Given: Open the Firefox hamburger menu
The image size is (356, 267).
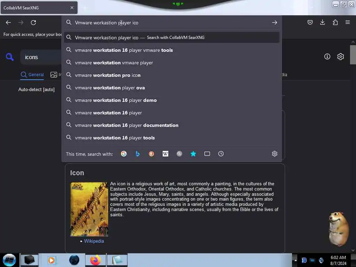Looking at the screenshot, I should pyautogui.click(x=348, y=22).
